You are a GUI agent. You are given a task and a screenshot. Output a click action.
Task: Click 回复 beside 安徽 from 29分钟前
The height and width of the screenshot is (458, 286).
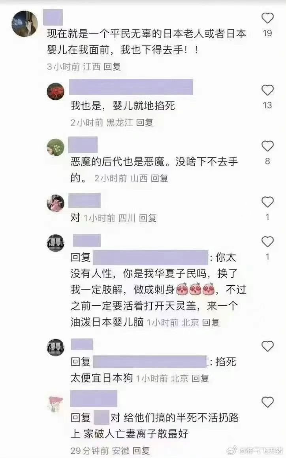(141, 451)
